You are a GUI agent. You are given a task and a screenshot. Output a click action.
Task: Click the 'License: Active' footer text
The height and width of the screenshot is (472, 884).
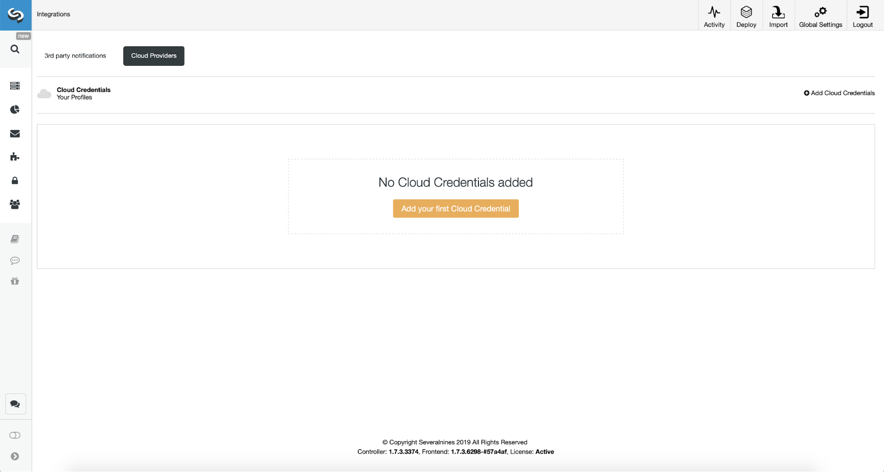tap(532, 452)
